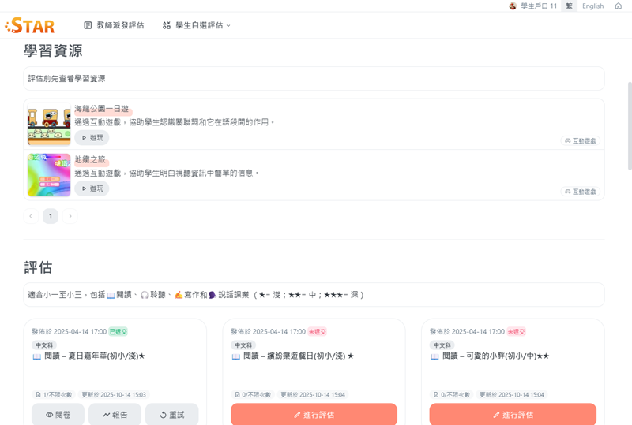Open 報告 report for 夏日嘉年華
This screenshot has width=632, height=425.
(115, 415)
